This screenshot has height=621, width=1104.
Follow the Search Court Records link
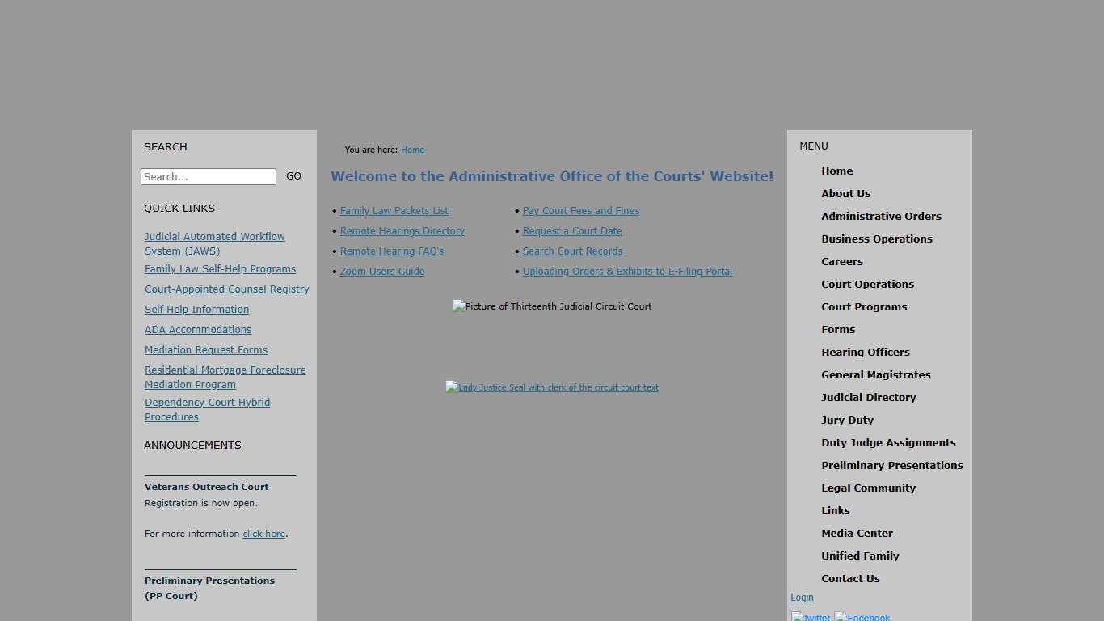[572, 251]
